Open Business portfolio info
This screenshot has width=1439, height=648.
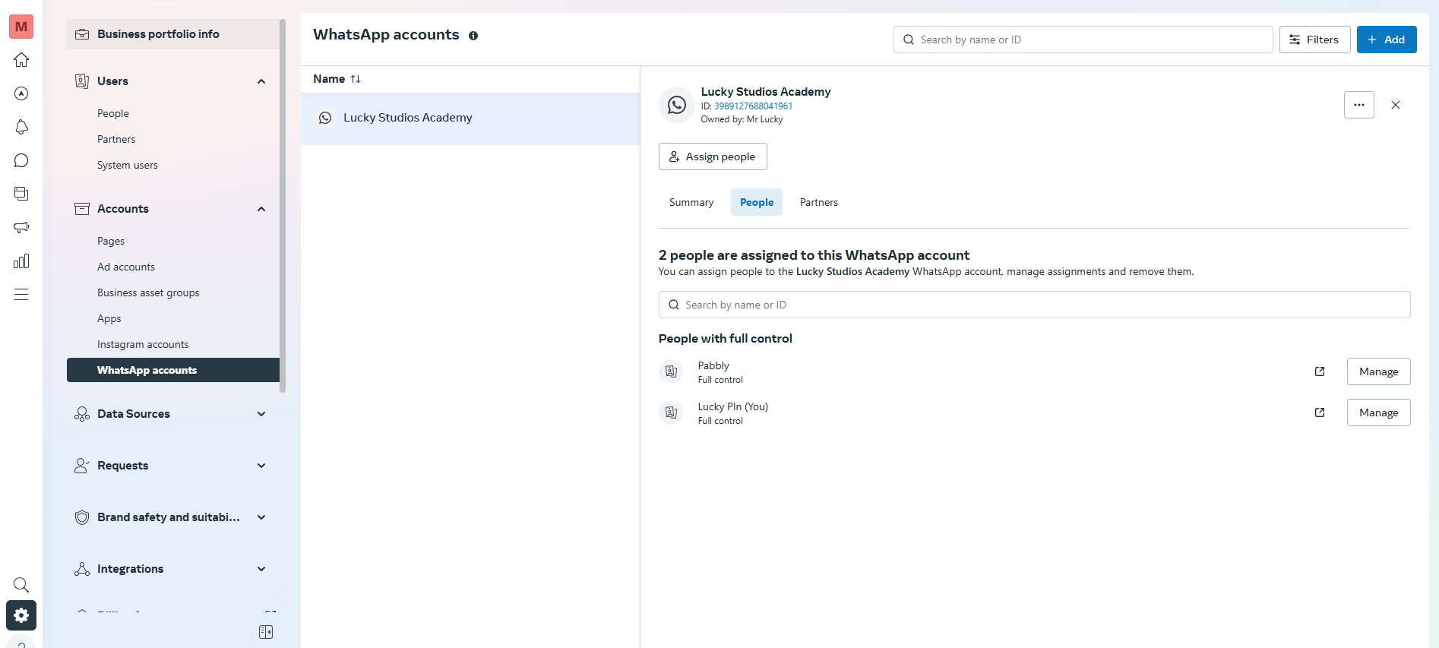coord(173,34)
